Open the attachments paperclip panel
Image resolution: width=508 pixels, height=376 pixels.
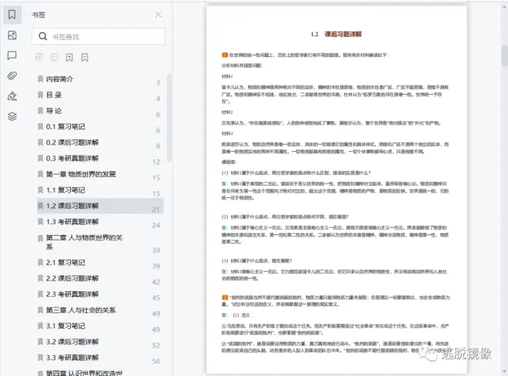click(12, 76)
